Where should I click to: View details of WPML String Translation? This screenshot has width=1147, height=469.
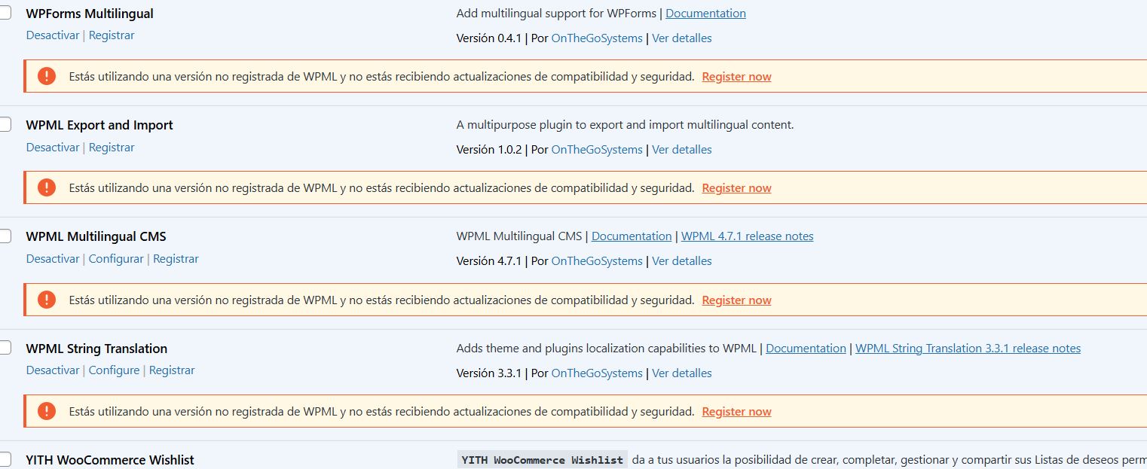[682, 373]
